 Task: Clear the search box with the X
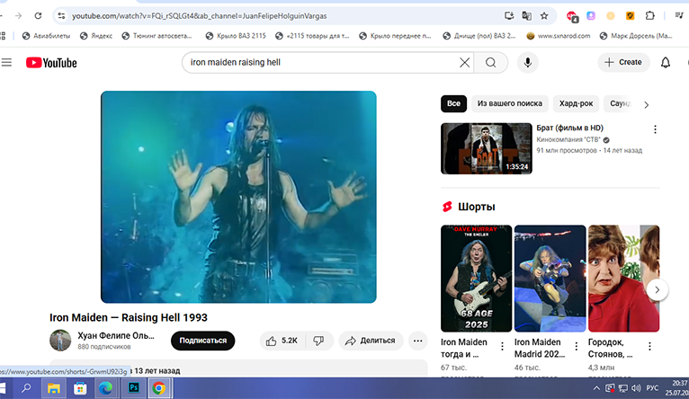pyautogui.click(x=464, y=63)
